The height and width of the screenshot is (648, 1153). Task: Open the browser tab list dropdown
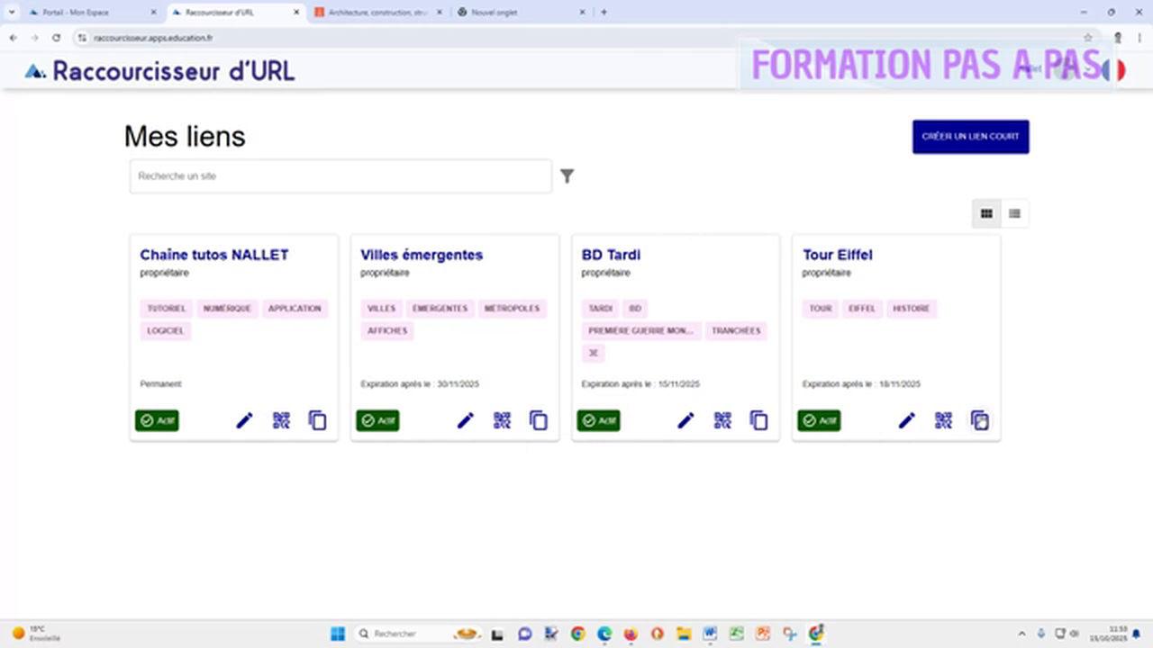[12, 13]
